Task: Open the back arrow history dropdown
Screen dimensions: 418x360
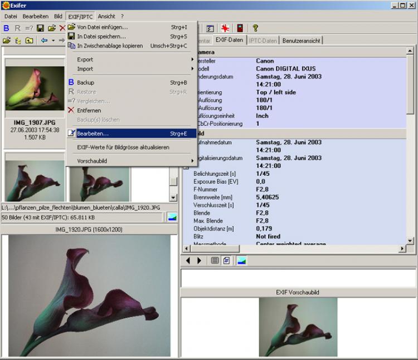Action: (53, 41)
